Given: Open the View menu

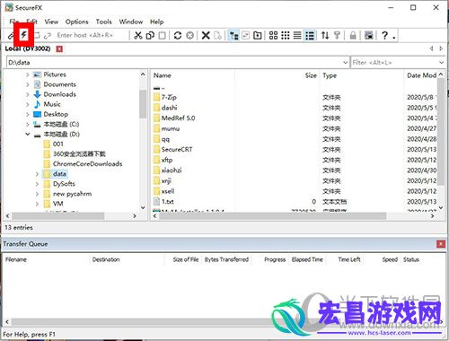Looking at the screenshot, I should click(x=51, y=22).
